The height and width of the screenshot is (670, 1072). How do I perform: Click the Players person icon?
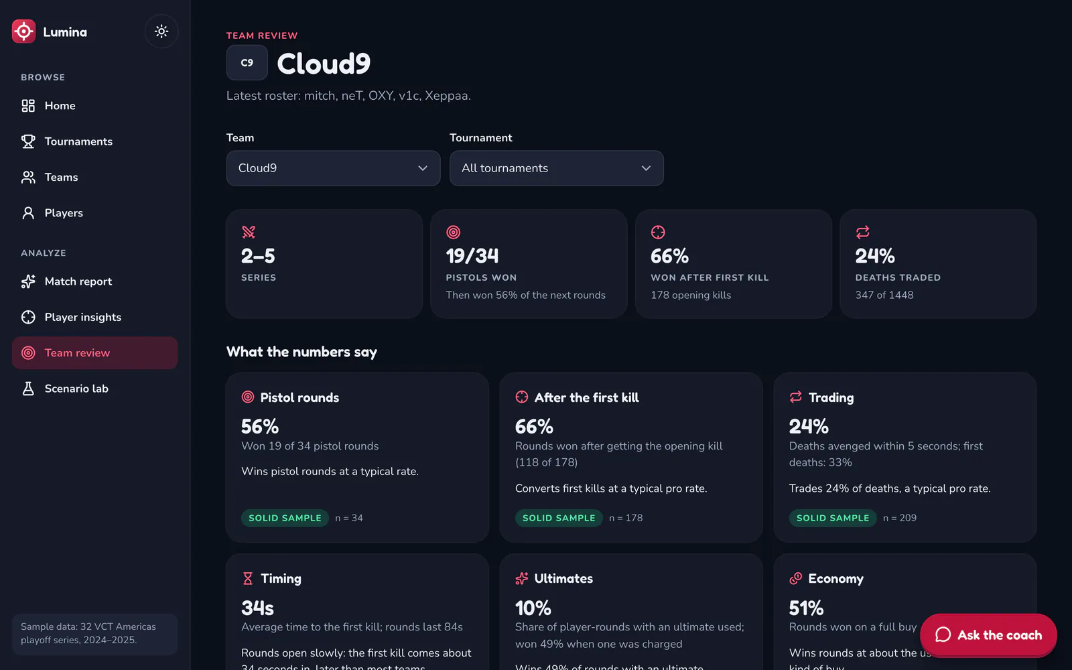(x=28, y=213)
